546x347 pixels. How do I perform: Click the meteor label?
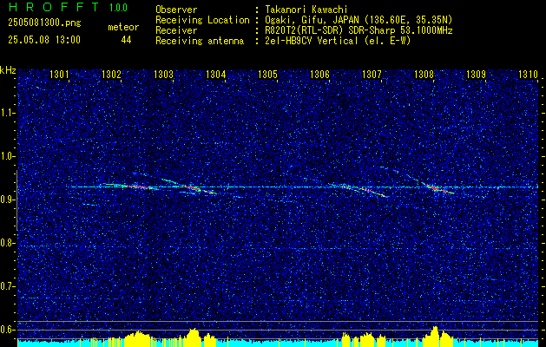pyautogui.click(x=123, y=27)
